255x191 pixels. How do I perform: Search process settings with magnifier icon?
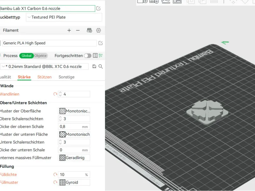[101, 67]
